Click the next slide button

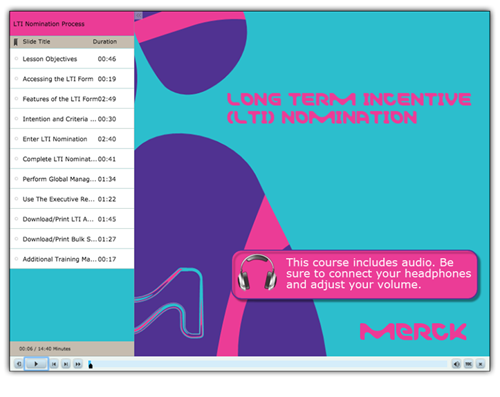pos(66,364)
